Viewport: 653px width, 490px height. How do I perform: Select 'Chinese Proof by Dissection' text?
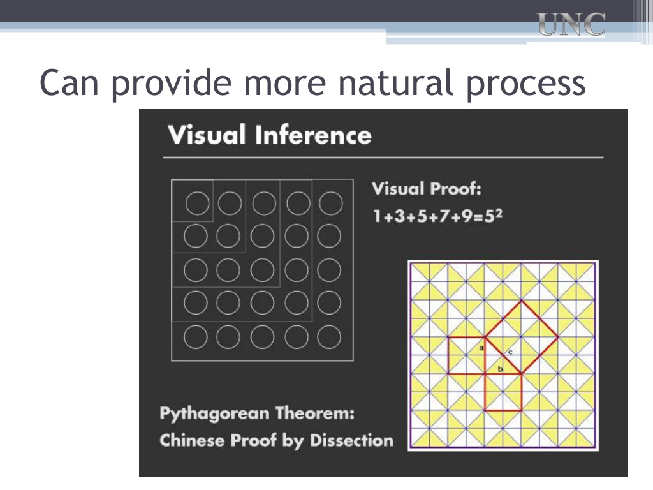pos(277,441)
